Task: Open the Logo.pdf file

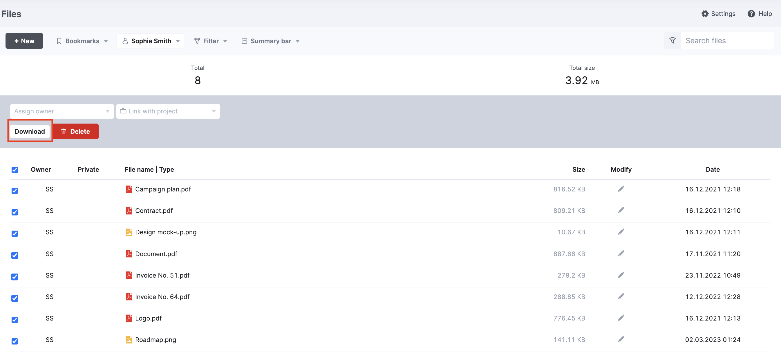Action: pyautogui.click(x=148, y=318)
